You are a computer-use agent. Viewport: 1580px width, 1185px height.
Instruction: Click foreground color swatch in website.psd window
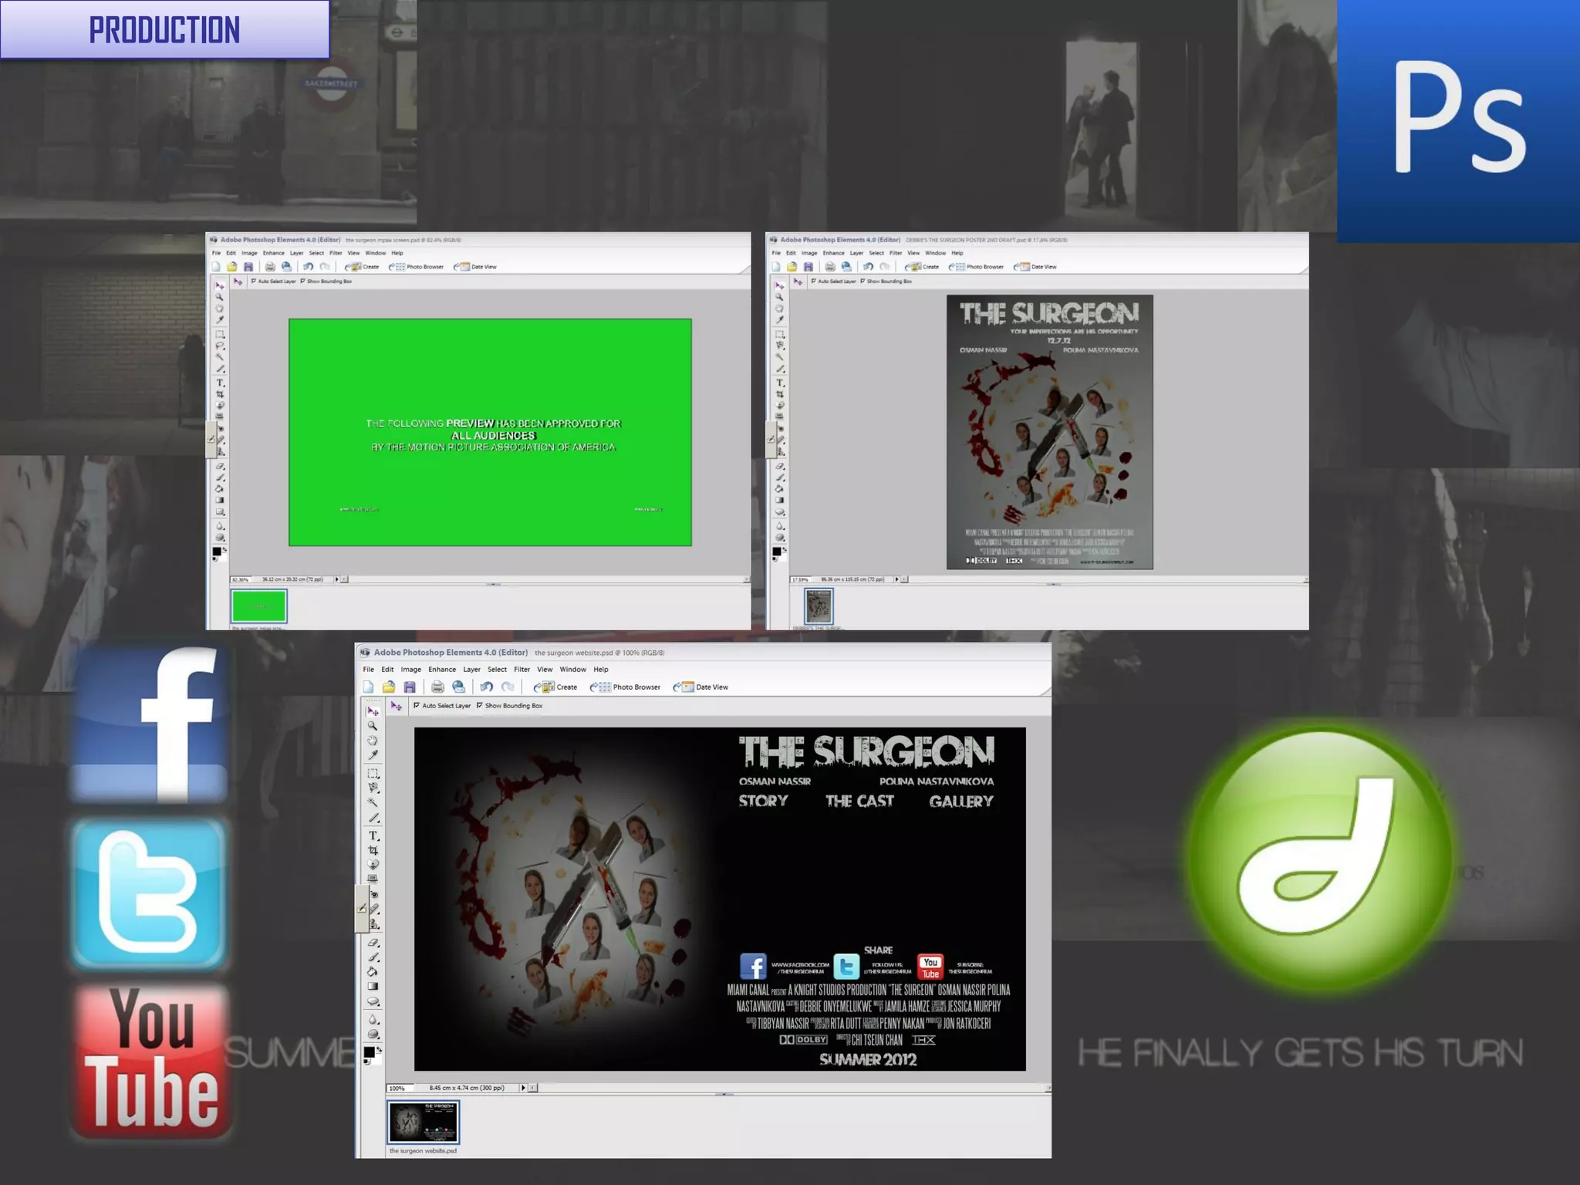coord(369,1052)
